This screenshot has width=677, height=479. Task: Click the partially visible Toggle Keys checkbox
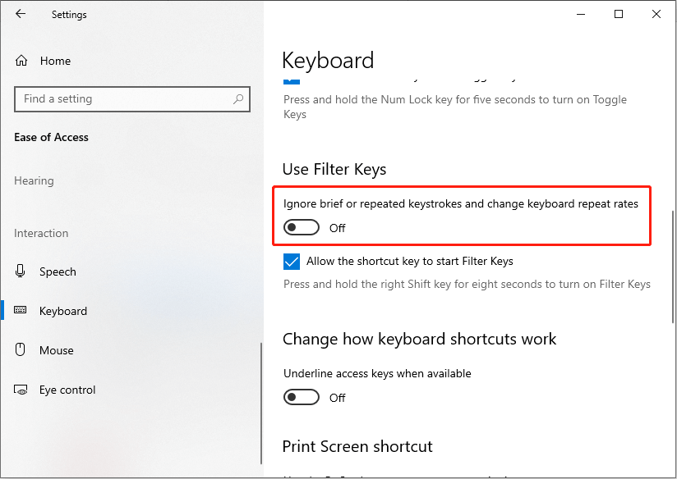point(292,80)
